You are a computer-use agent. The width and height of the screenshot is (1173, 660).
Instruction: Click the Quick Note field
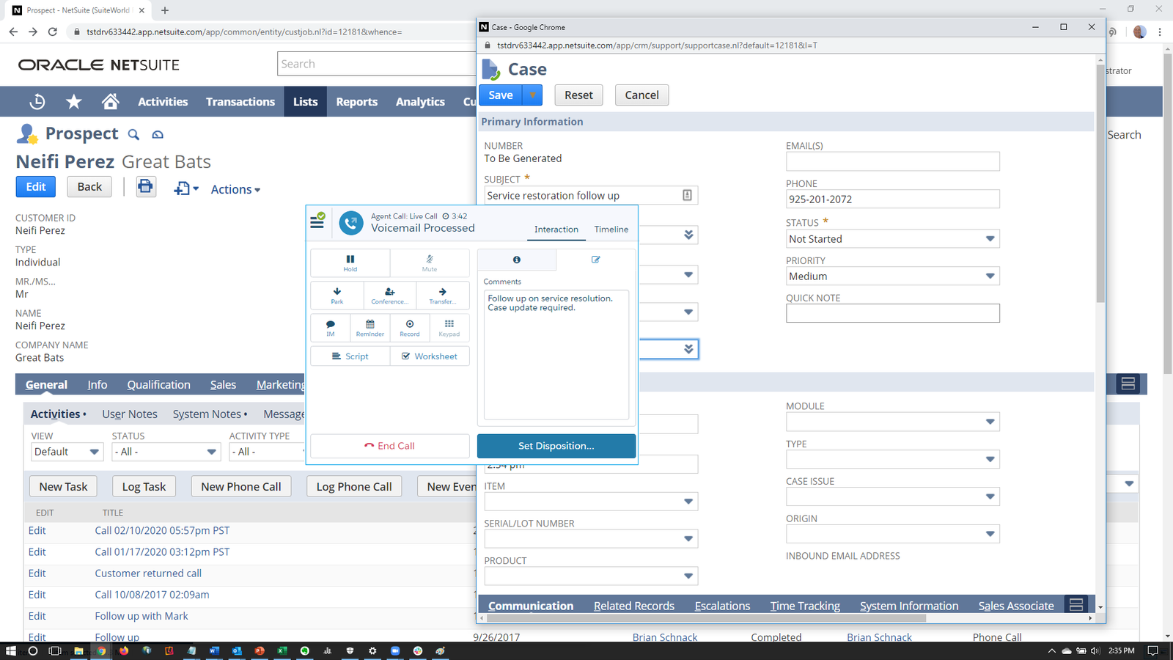click(893, 313)
